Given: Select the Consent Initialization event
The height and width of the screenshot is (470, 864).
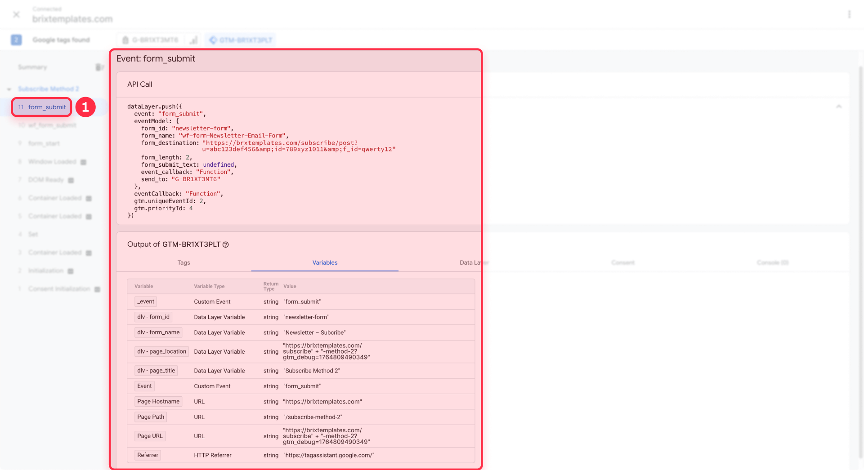Looking at the screenshot, I should pyautogui.click(x=59, y=288).
